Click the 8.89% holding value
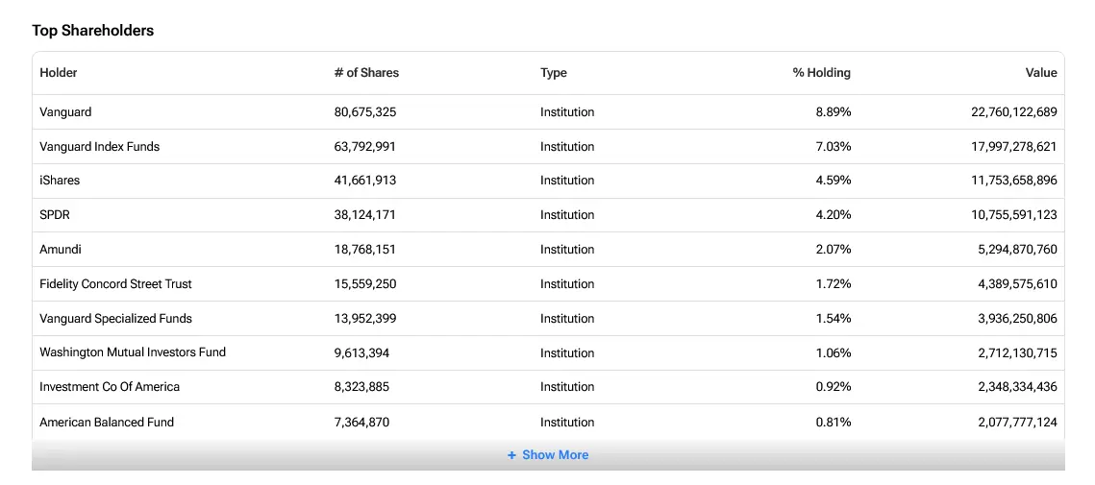Image resolution: width=1095 pixels, height=485 pixels. coord(834,111)
